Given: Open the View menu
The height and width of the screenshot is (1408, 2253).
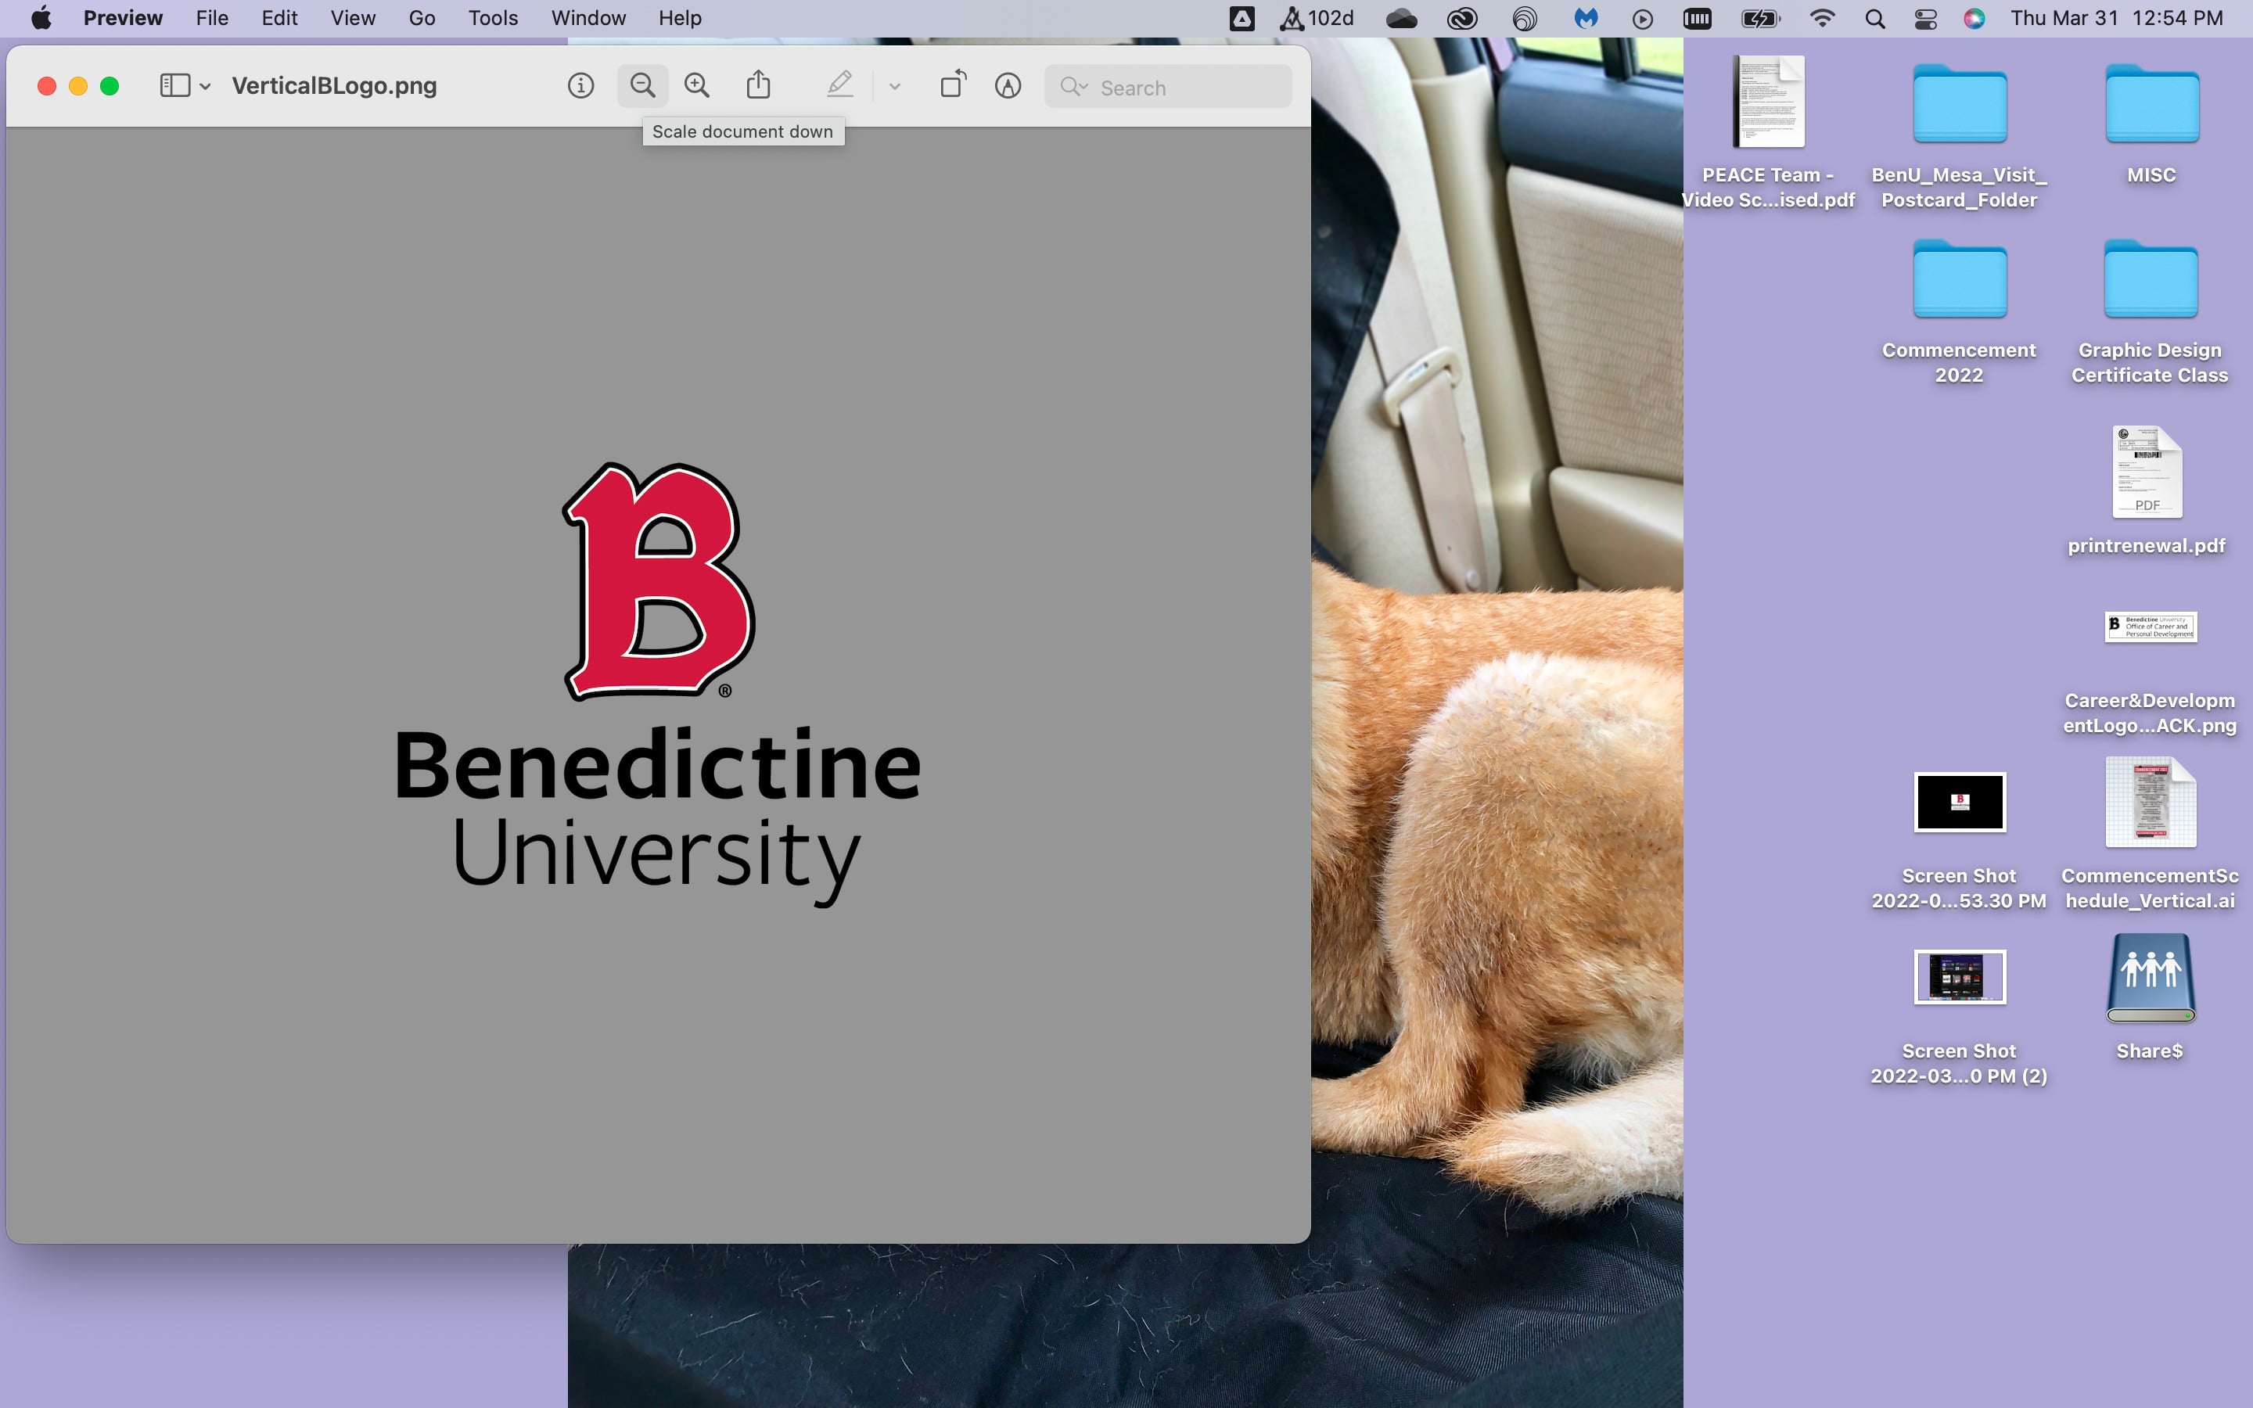Looking at the screenshot, I should pos(353,19).
